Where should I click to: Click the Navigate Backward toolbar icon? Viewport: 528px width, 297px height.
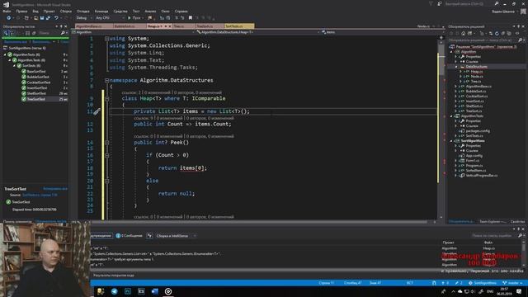(9, 18)
